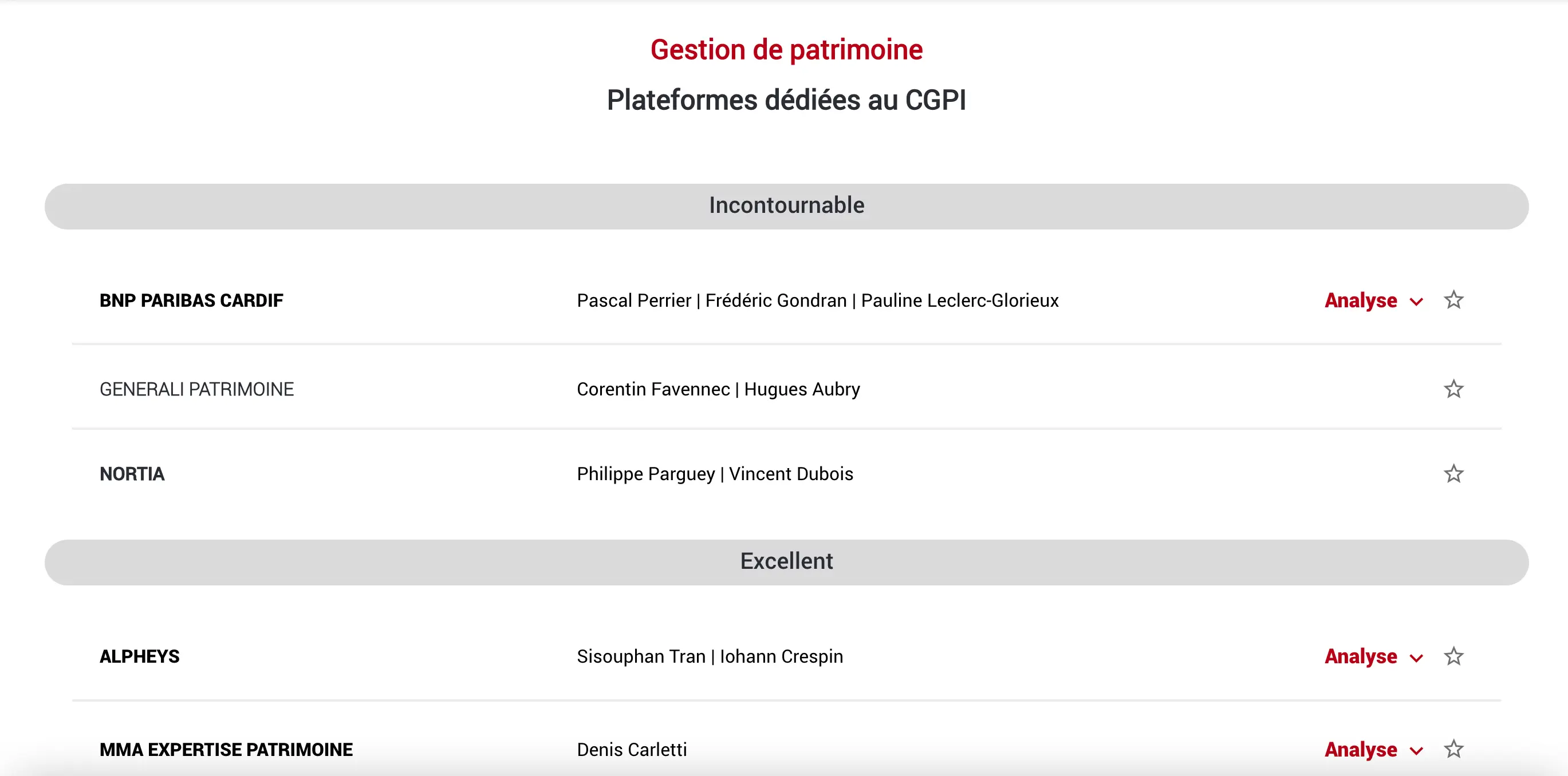Viewport: 1568px width, 776px height.
Task: Select the Excellent category header
Action: [x=786, y=562]
